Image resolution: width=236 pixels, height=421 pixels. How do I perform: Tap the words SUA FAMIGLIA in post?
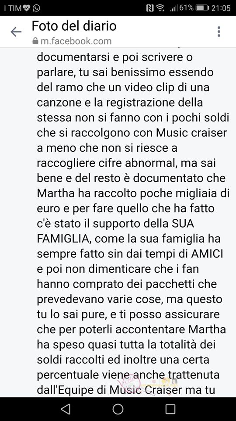point(115,232)
